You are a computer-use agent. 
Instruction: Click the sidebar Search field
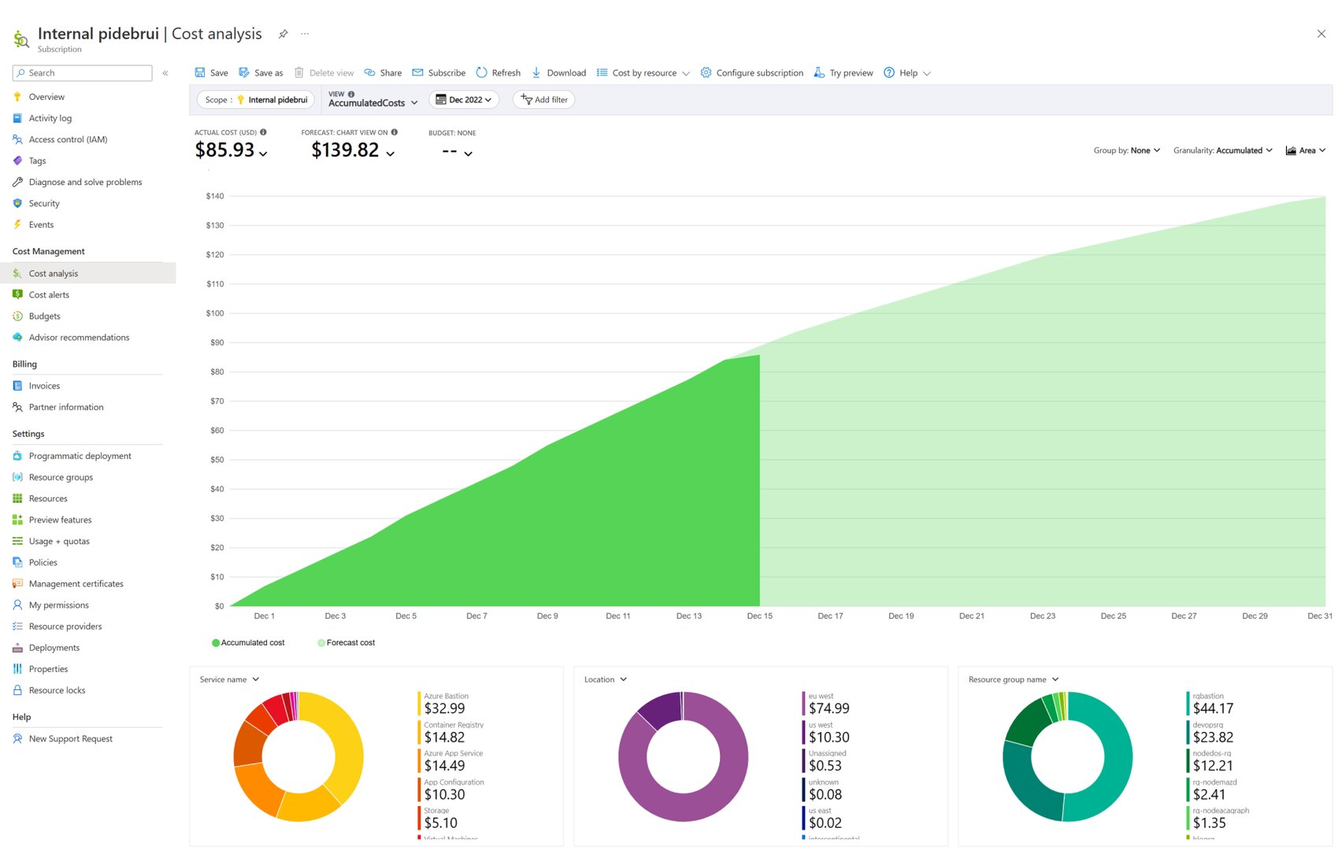click(x=83, y=73)
